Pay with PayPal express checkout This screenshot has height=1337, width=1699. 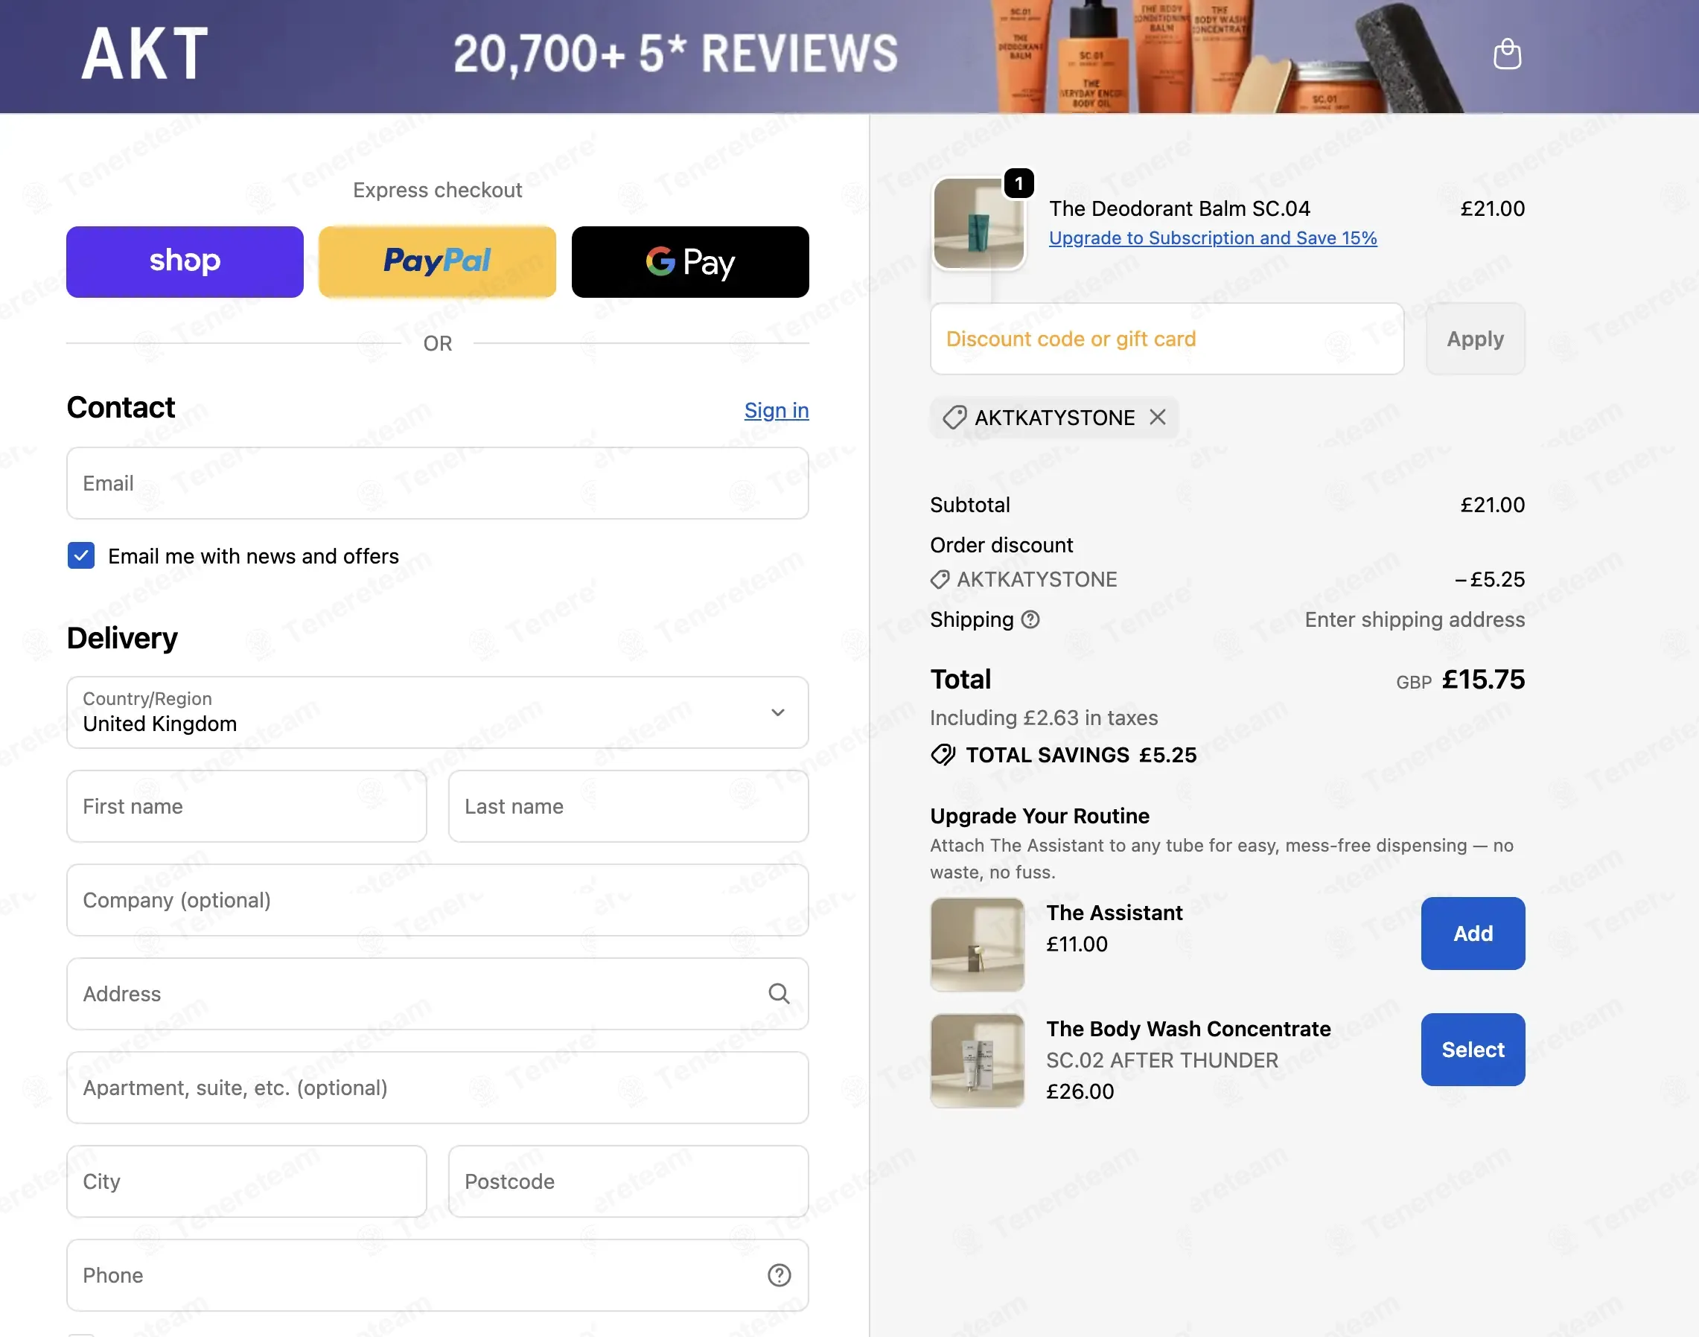(438, 262)
